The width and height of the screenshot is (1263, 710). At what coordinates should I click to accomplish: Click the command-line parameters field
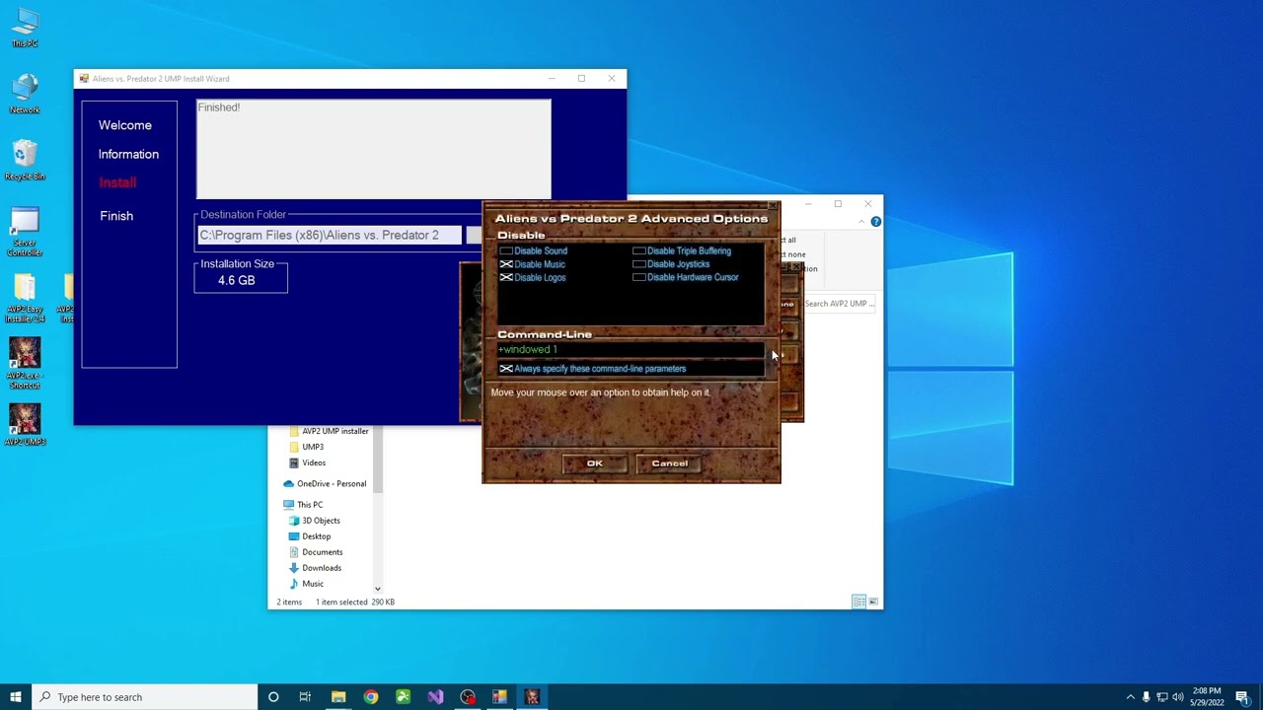(x=631, y=350)
